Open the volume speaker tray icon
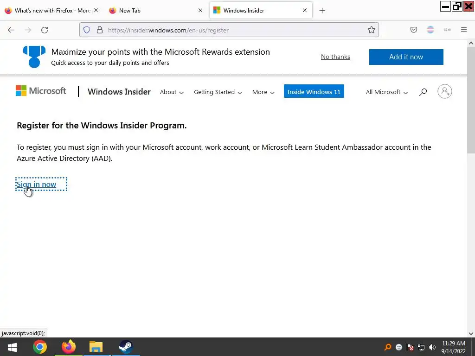 coord(432,347)
